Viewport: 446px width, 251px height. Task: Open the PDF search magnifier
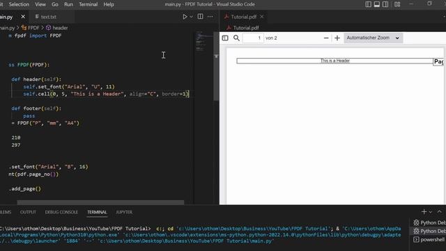pos(236,38)
